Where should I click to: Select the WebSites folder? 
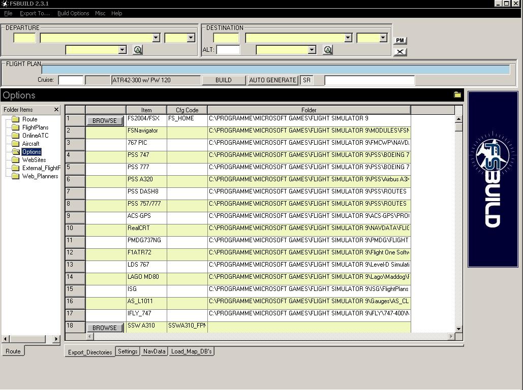point(34,160)
